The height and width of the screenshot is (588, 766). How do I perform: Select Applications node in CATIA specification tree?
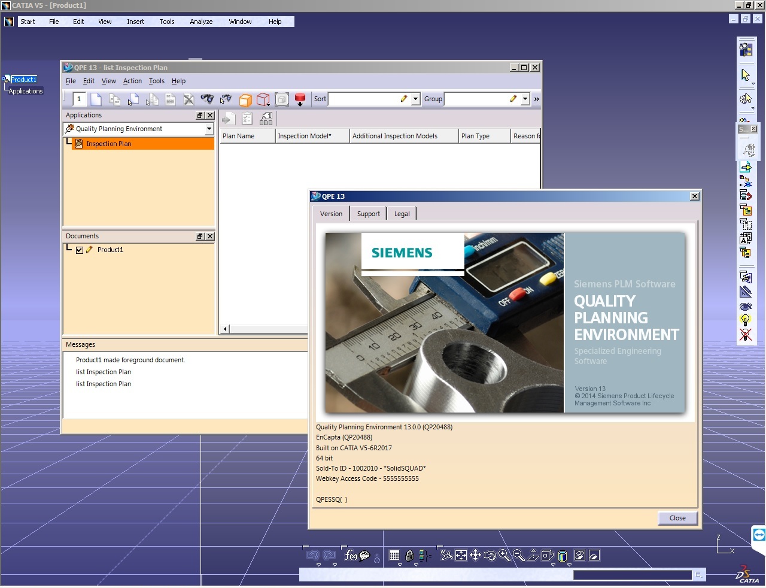[26, 91]
